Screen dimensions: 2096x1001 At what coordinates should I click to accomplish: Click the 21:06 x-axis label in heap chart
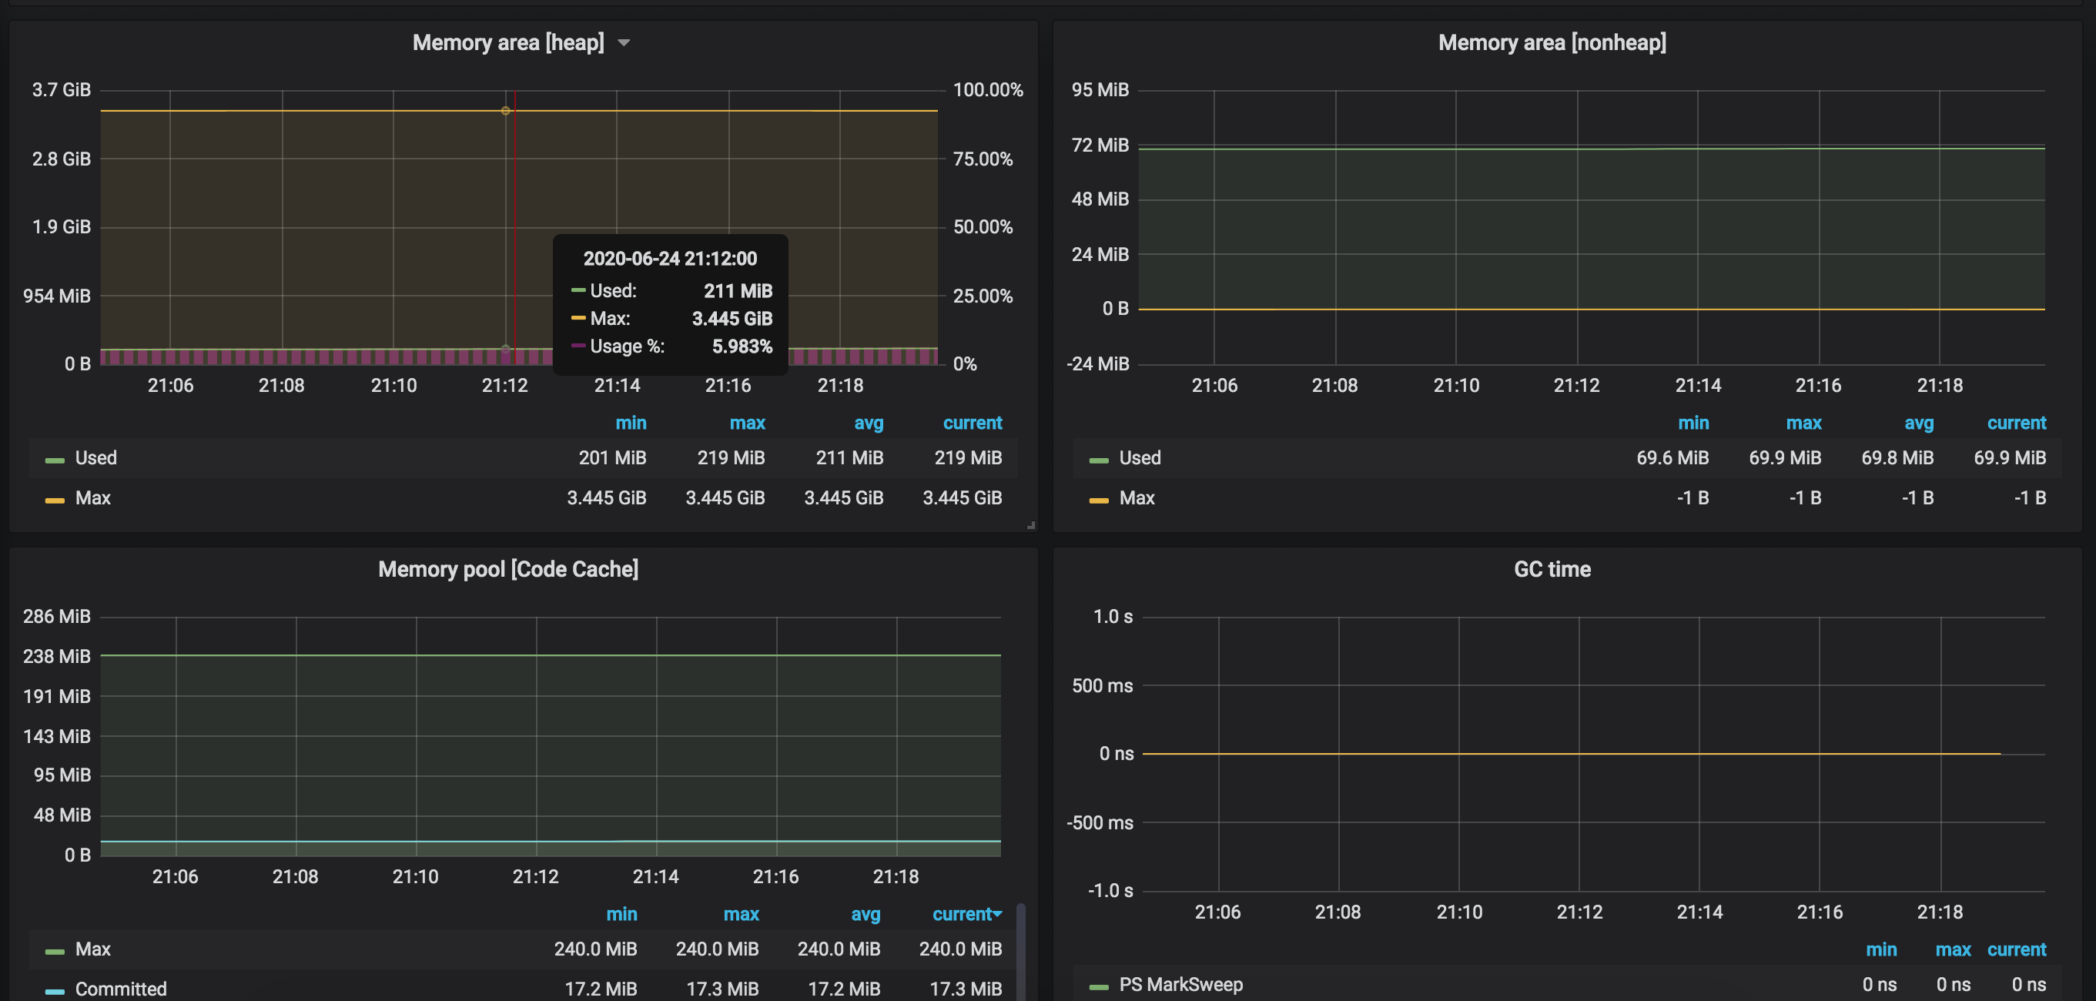(x=170, y=386)
